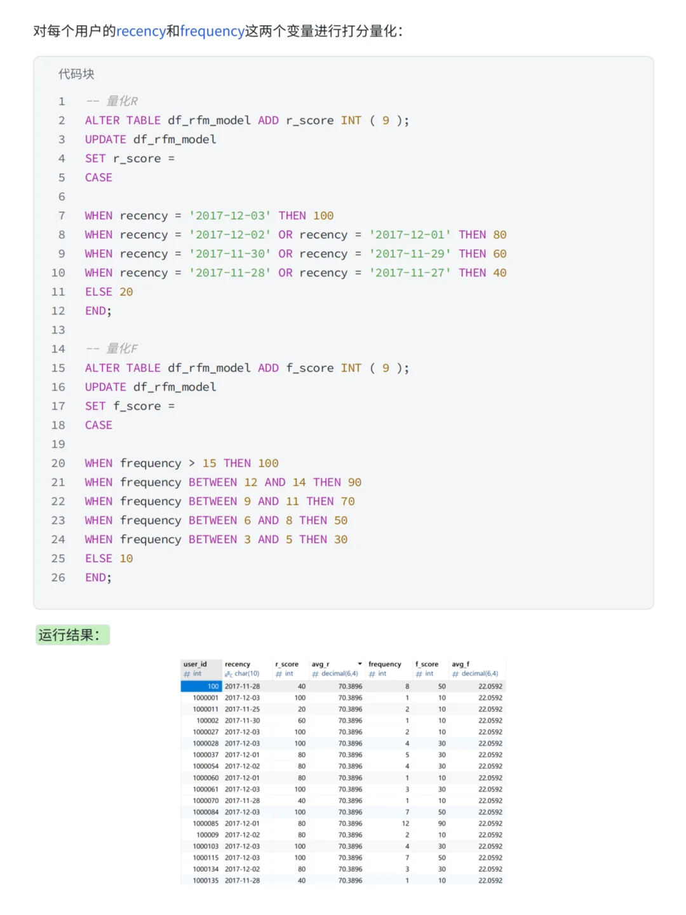Click the 运行结果 highlighted label
The image size is (686, 915).
(72, 635)
